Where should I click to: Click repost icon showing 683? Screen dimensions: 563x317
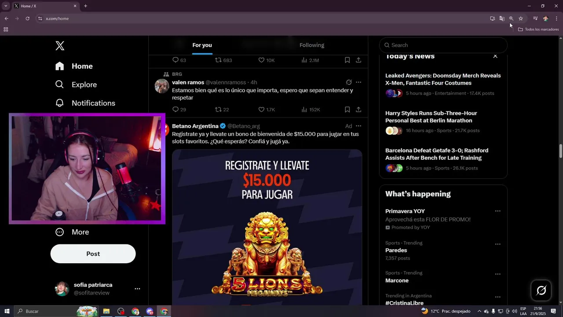218,60
